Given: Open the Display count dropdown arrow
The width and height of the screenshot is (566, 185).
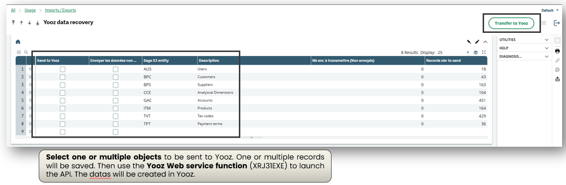Looking at the screenshot, I should coord(468,53).
